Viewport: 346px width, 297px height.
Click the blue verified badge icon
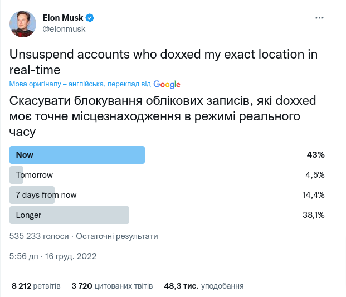90,18
